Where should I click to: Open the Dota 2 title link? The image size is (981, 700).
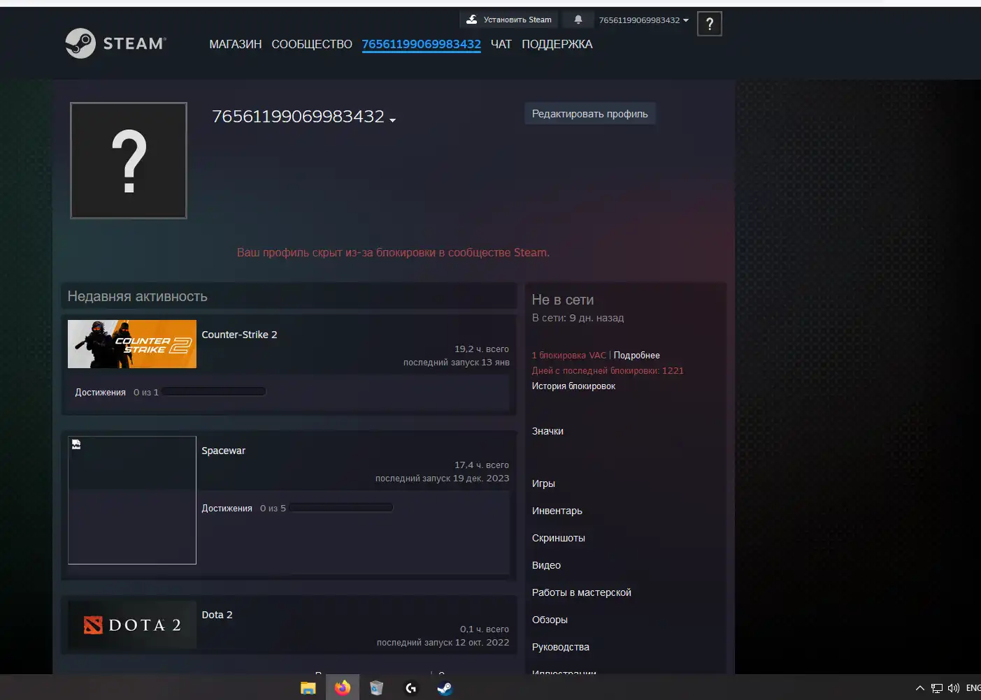pyautogui.click(x=217, y=615)
